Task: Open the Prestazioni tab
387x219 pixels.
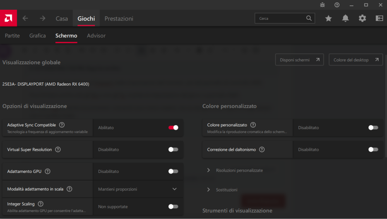Action: (119, 19)
